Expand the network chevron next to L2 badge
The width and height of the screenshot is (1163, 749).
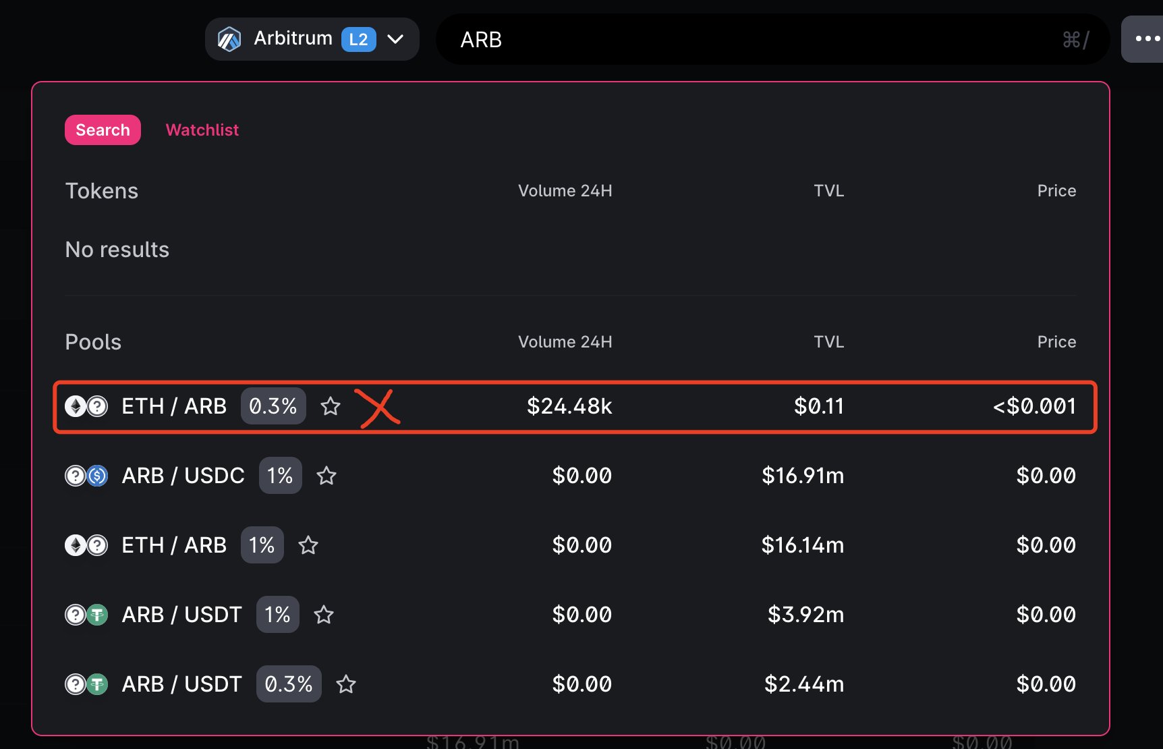click(x=397, y=38)
